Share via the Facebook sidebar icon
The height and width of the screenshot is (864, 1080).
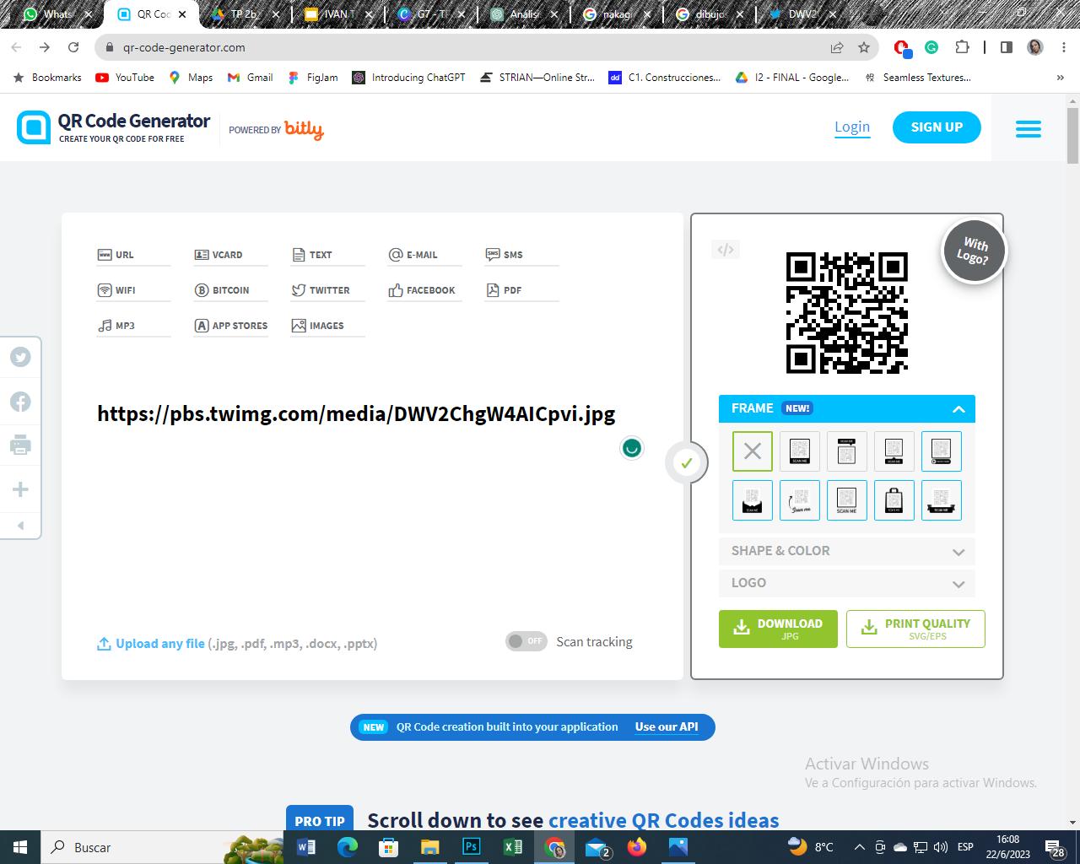click(20, 402)
